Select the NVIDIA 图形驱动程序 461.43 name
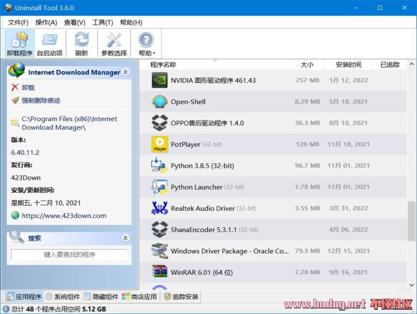417x314 pixels. [x=213, y=80]
